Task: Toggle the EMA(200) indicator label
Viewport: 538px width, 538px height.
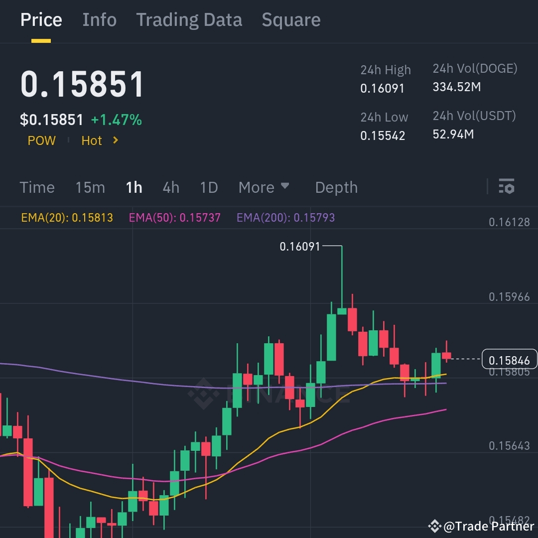Action: point(285,218)
